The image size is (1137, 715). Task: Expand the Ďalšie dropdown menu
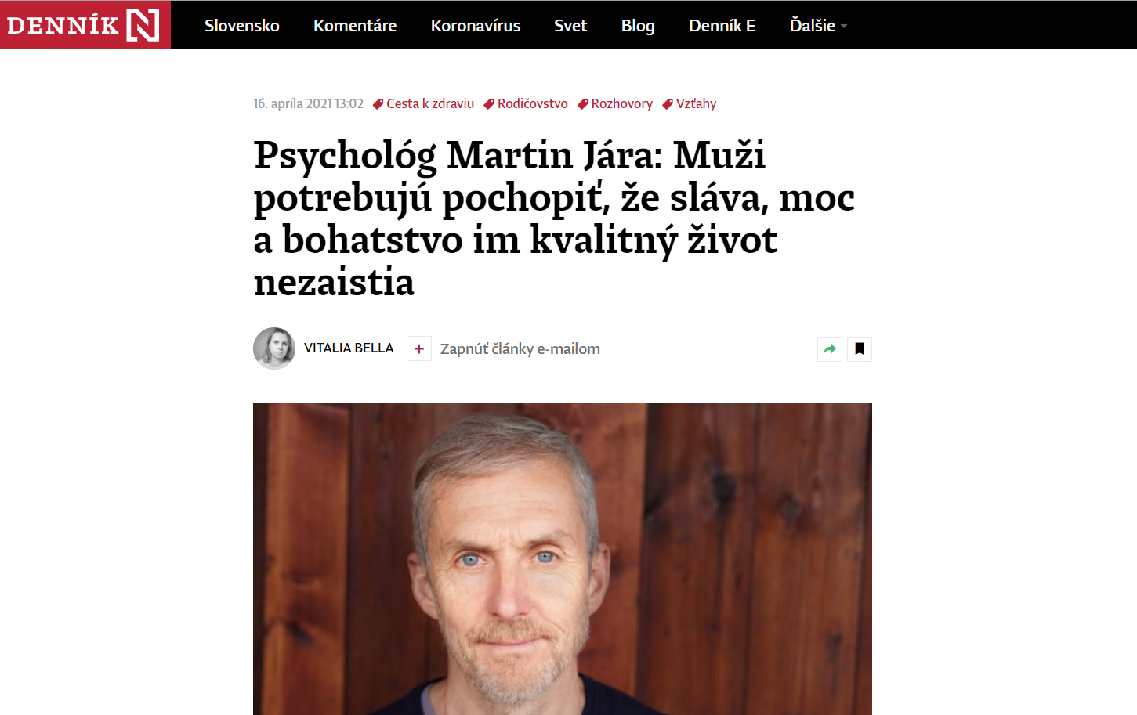click(818, 26)
